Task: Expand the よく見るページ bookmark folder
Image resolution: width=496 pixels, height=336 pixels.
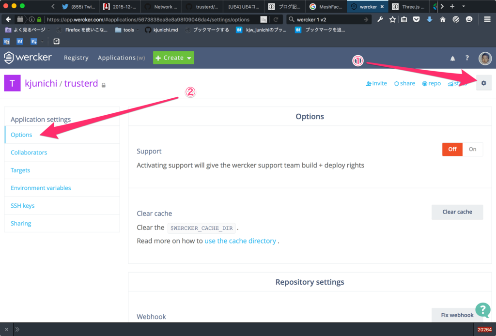Action: pos(28,30)
